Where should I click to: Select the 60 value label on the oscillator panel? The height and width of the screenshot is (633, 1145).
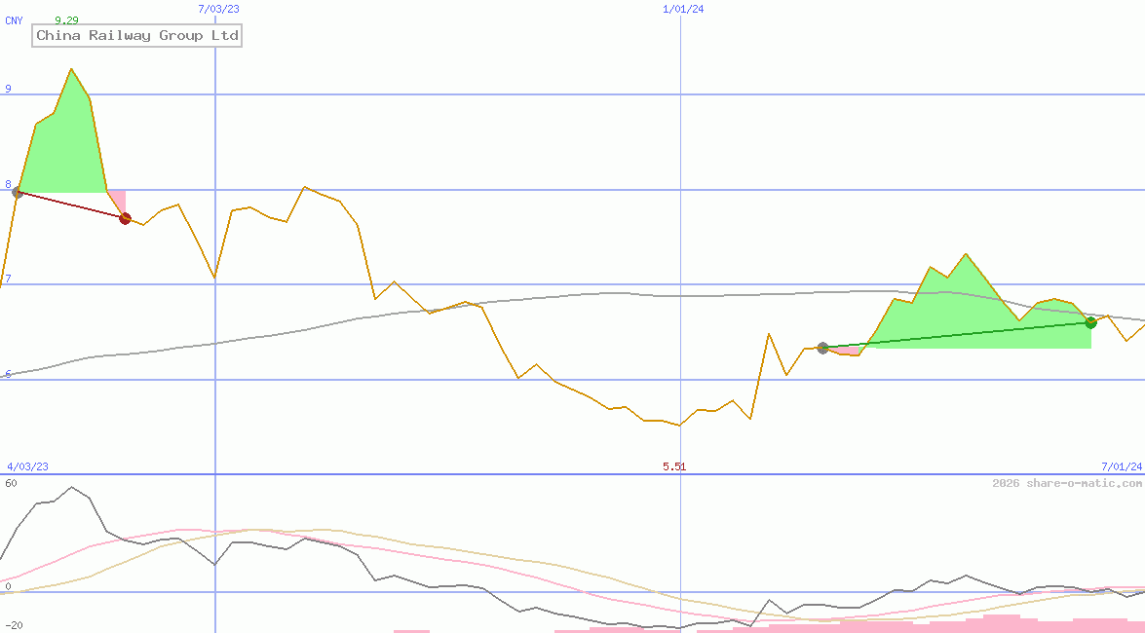tap(9, 481)
